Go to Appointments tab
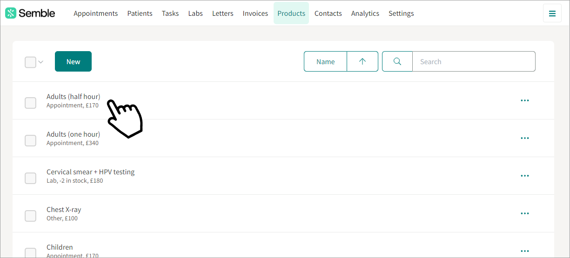The height and width of the screenshot is (258, 570). click(96, 13)
